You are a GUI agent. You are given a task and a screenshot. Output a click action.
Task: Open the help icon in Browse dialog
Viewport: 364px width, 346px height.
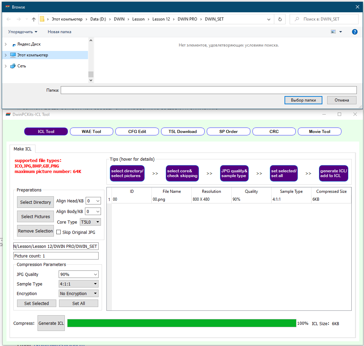point(354,32)
